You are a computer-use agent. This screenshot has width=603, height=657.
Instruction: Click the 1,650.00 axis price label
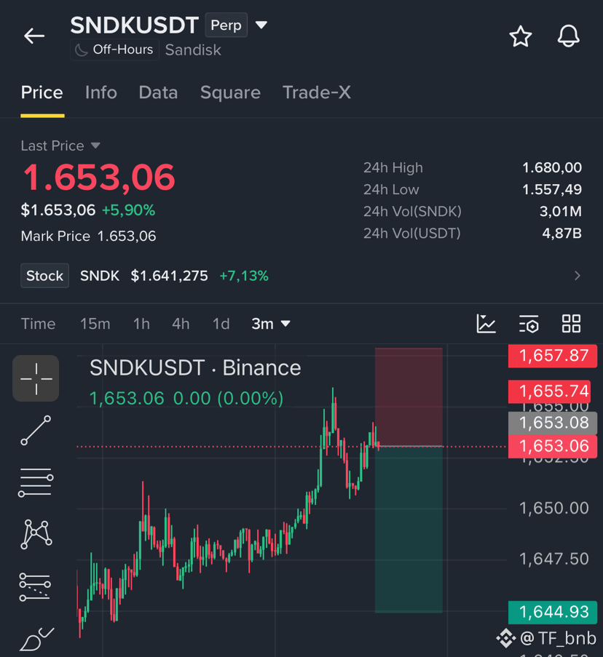tap(554, 509)
